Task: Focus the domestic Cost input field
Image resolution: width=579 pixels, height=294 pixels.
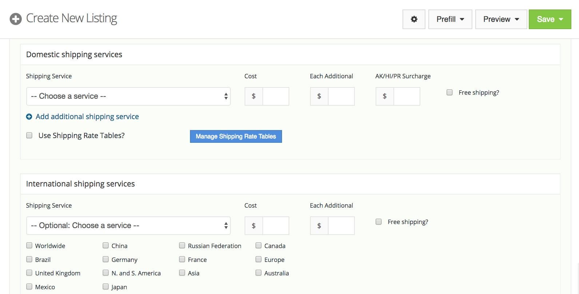Action: point(275,96)
